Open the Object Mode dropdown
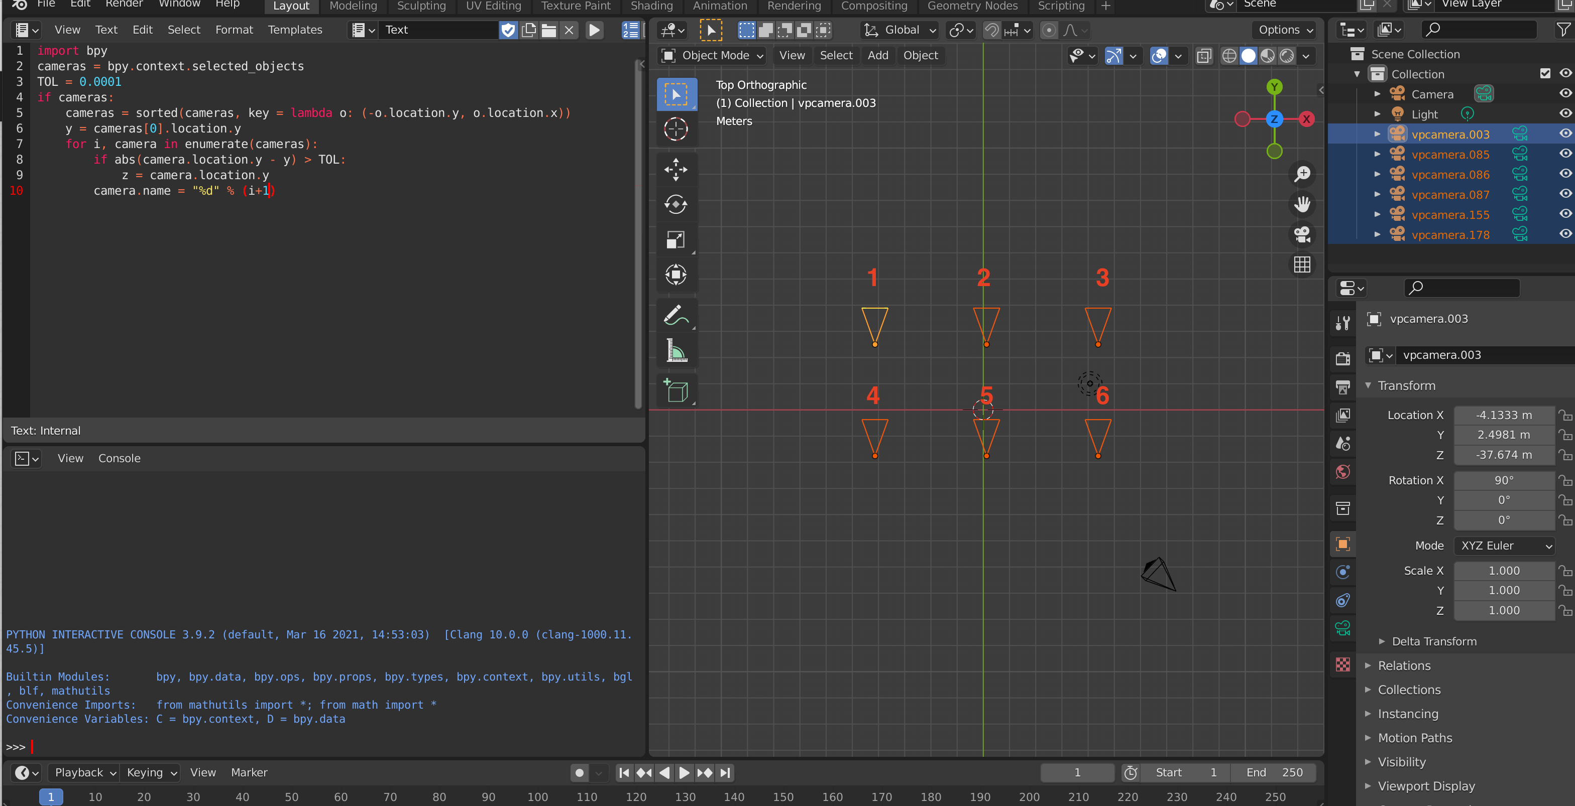Image resolution: width=1575 pixels, height=806 pixels. [713, 56]
